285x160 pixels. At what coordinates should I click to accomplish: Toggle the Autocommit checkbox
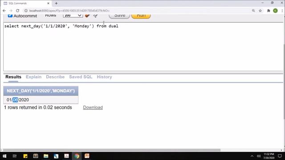(10, 16)
